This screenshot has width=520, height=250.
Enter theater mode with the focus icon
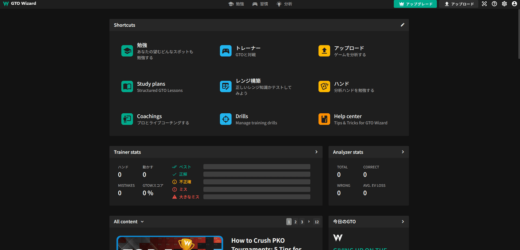coord(484,4)
